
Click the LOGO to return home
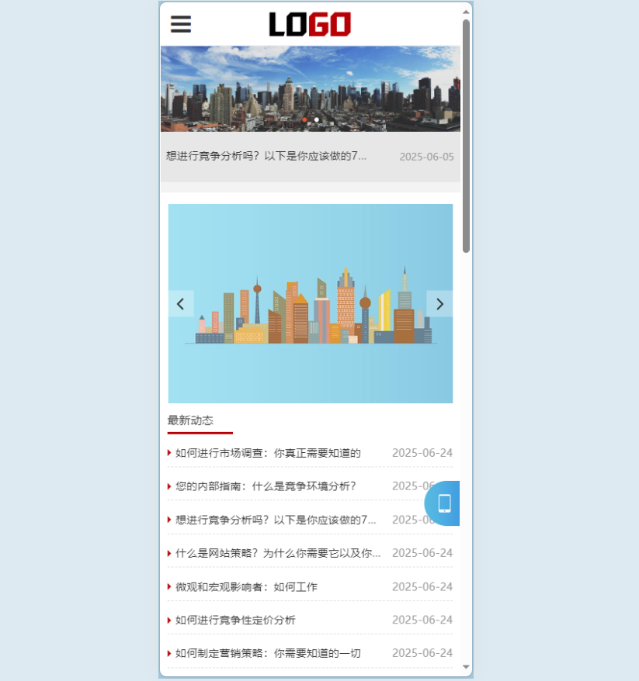point(310,23)
